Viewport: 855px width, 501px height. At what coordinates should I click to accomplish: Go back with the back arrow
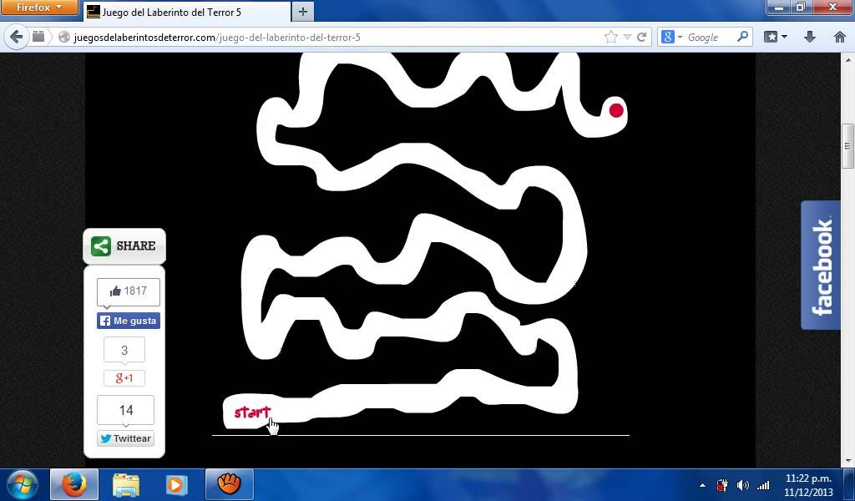[x=17, y=37]
